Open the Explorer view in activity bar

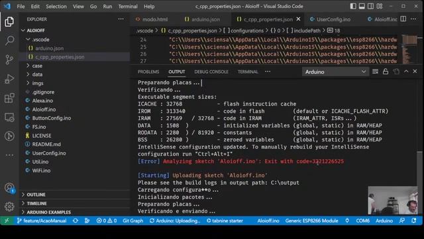point(9,22)
